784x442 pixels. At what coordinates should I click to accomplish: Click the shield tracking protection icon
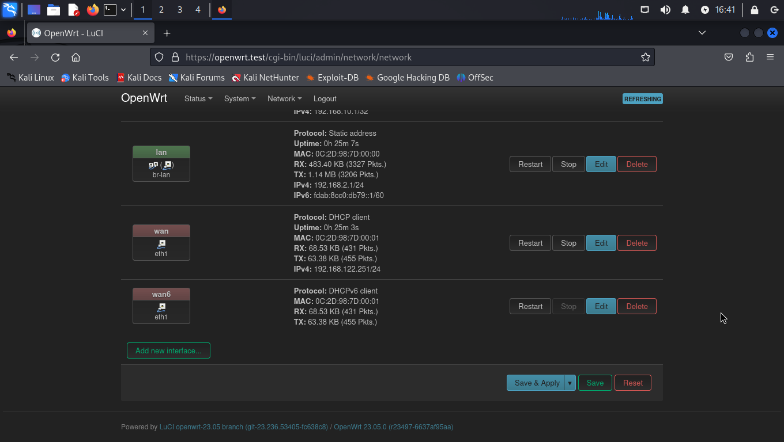click(160, 57)
